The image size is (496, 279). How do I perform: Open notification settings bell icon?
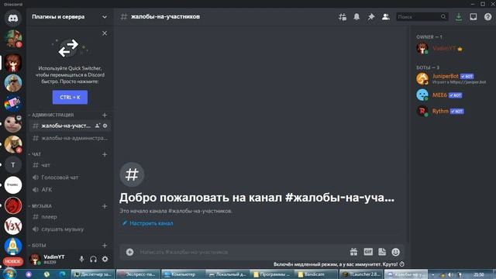356,17
